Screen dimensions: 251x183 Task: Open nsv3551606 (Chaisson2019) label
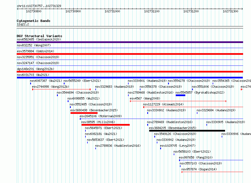point(213,87)
